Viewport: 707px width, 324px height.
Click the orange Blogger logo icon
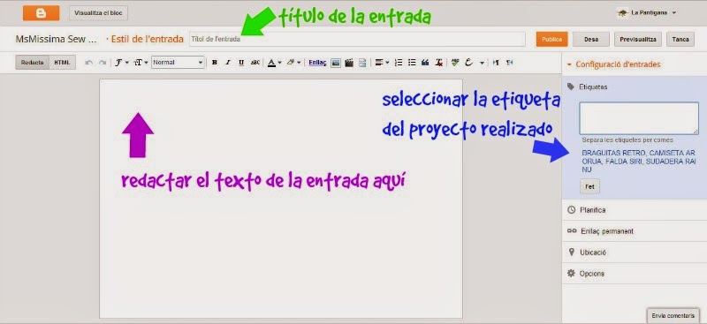click(x=41, y=13)
